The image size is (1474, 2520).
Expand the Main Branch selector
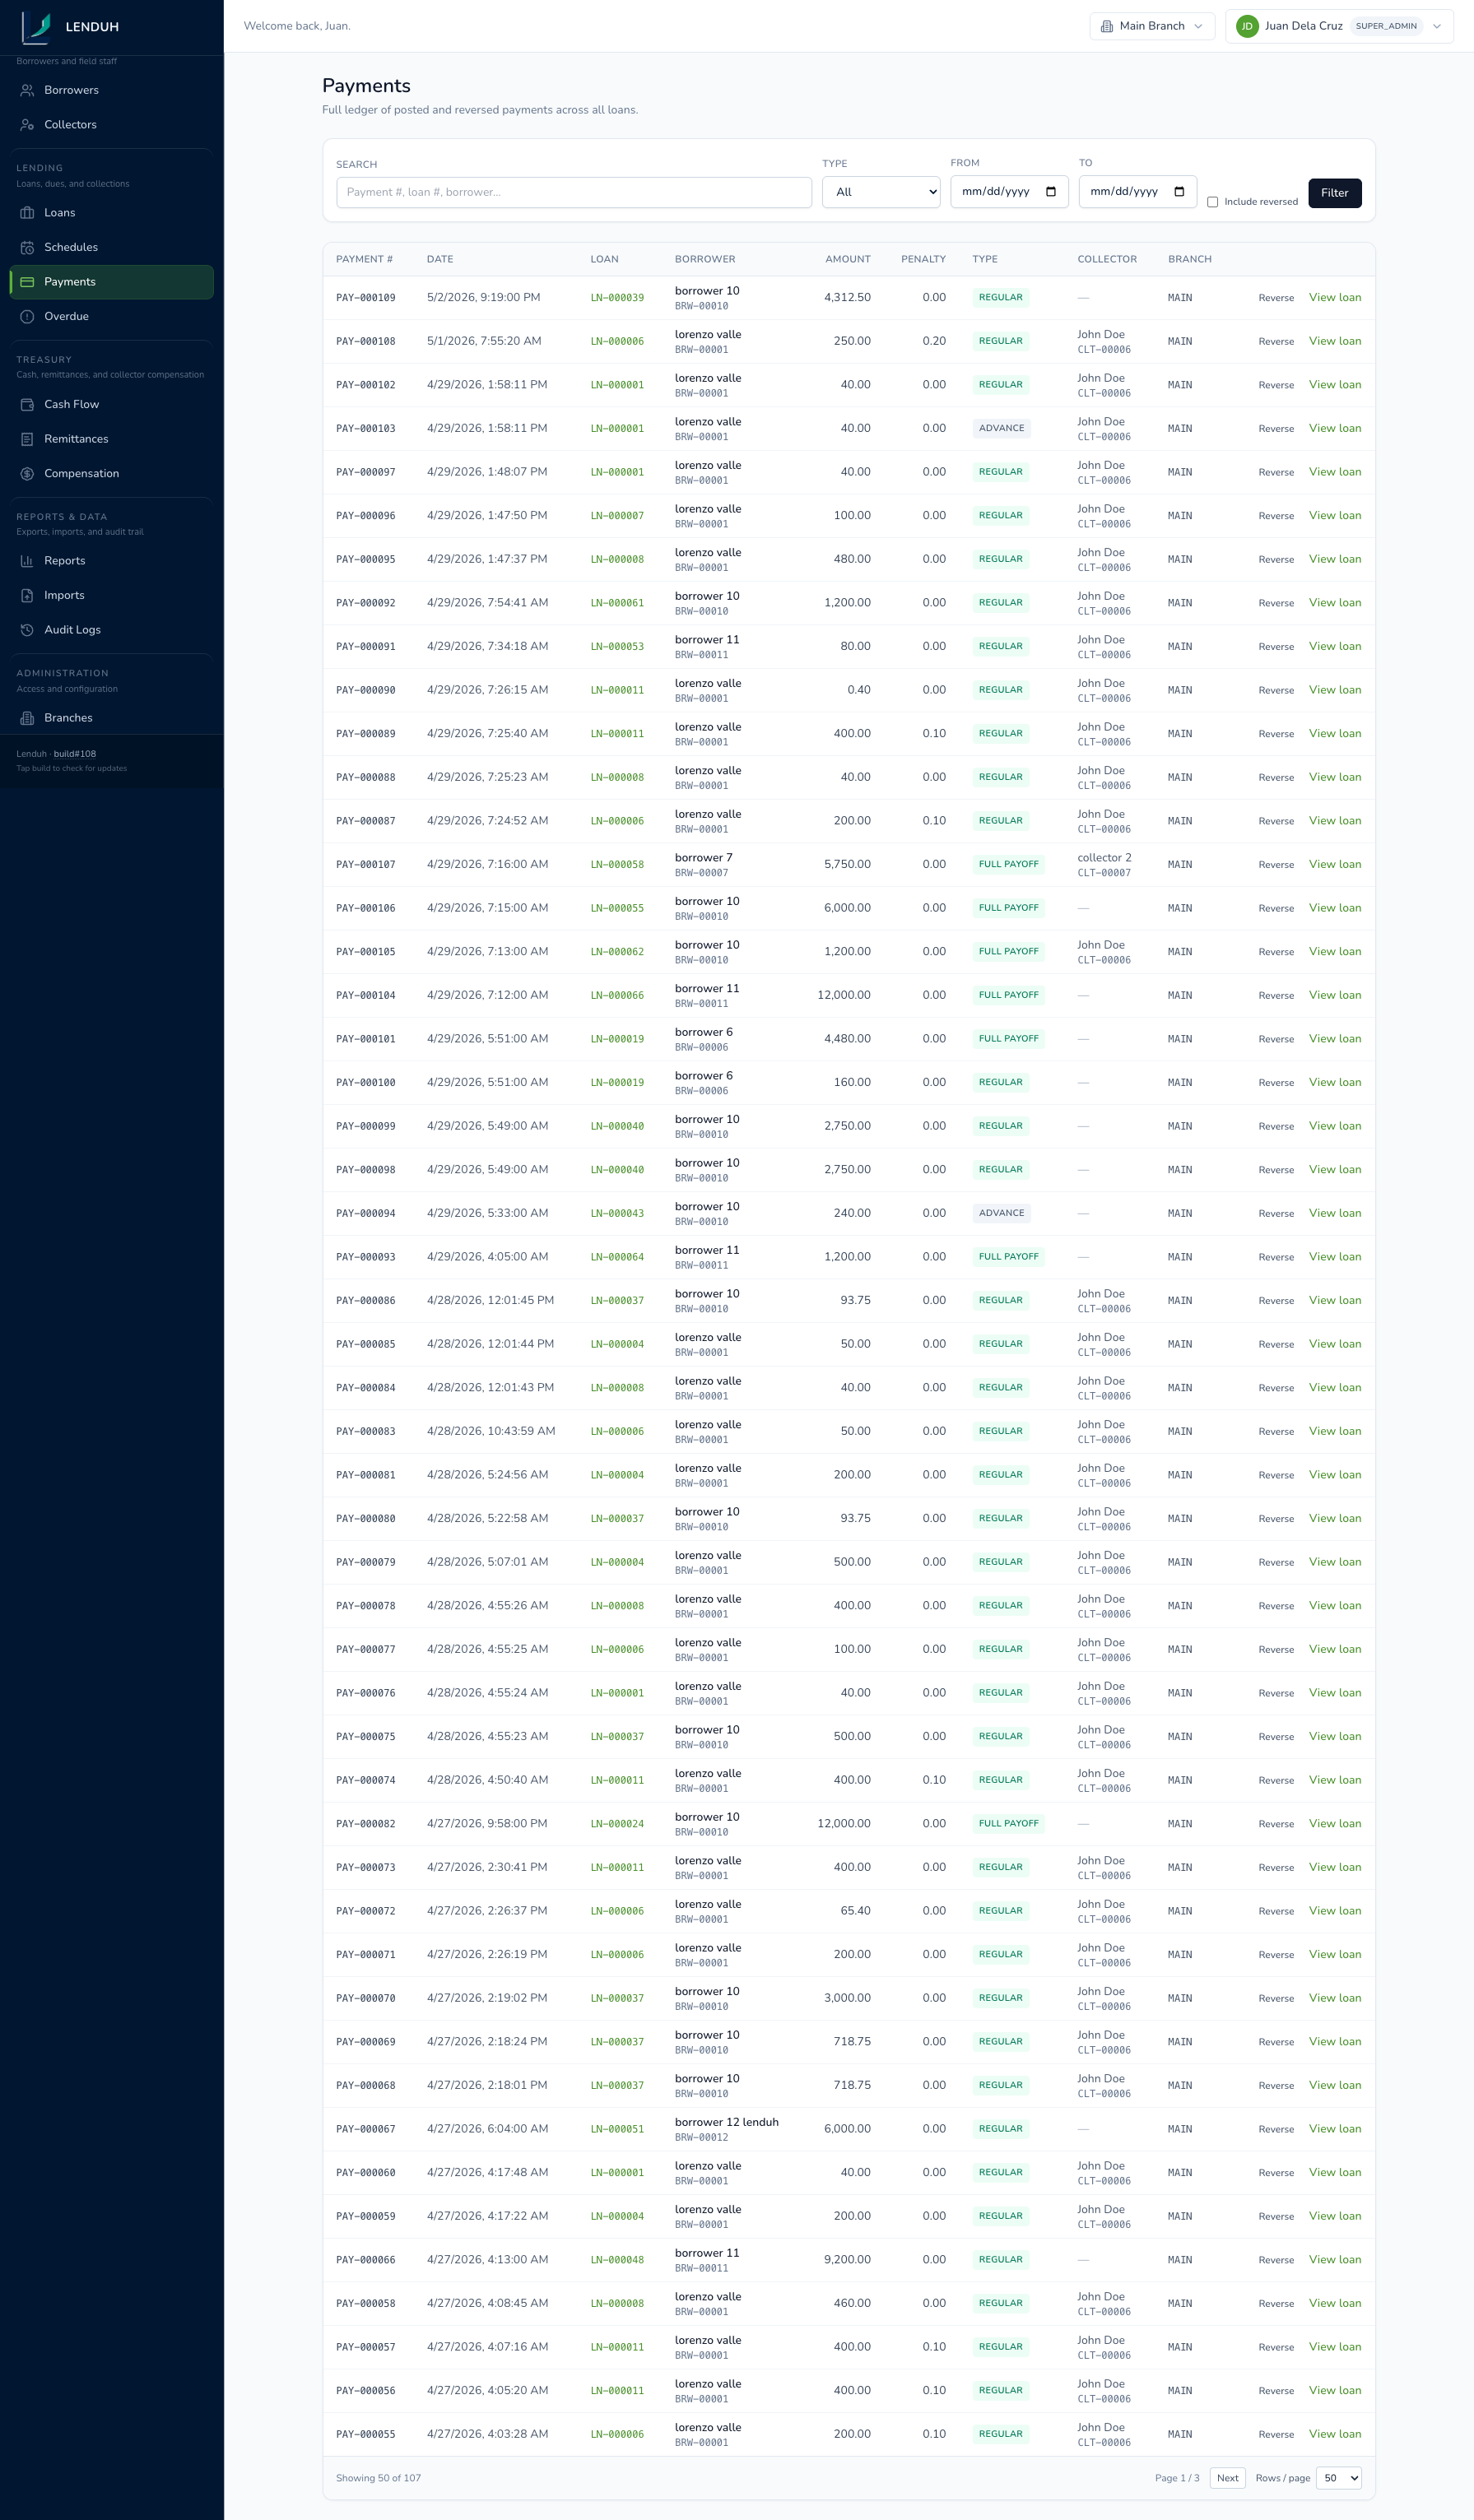click(1151, 26)
